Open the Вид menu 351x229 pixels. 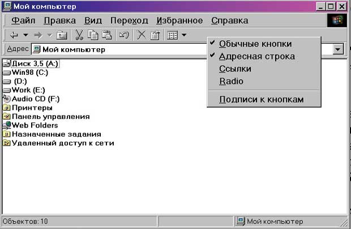point(93,20)
